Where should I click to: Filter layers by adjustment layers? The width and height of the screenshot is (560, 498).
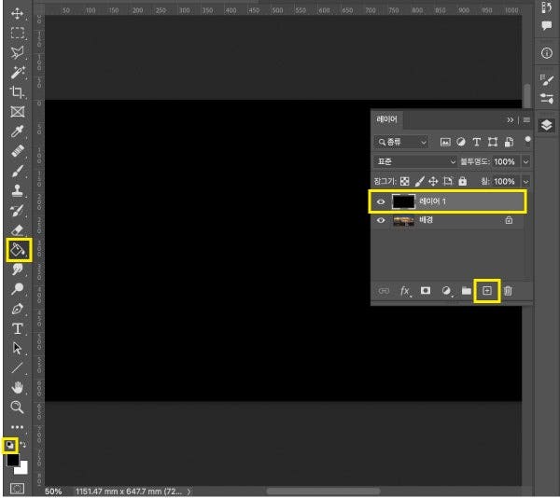point(461,142)
